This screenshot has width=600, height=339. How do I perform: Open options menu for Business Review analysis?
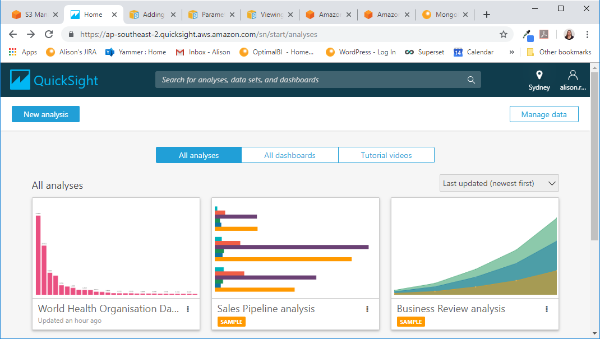click(547, 309)
